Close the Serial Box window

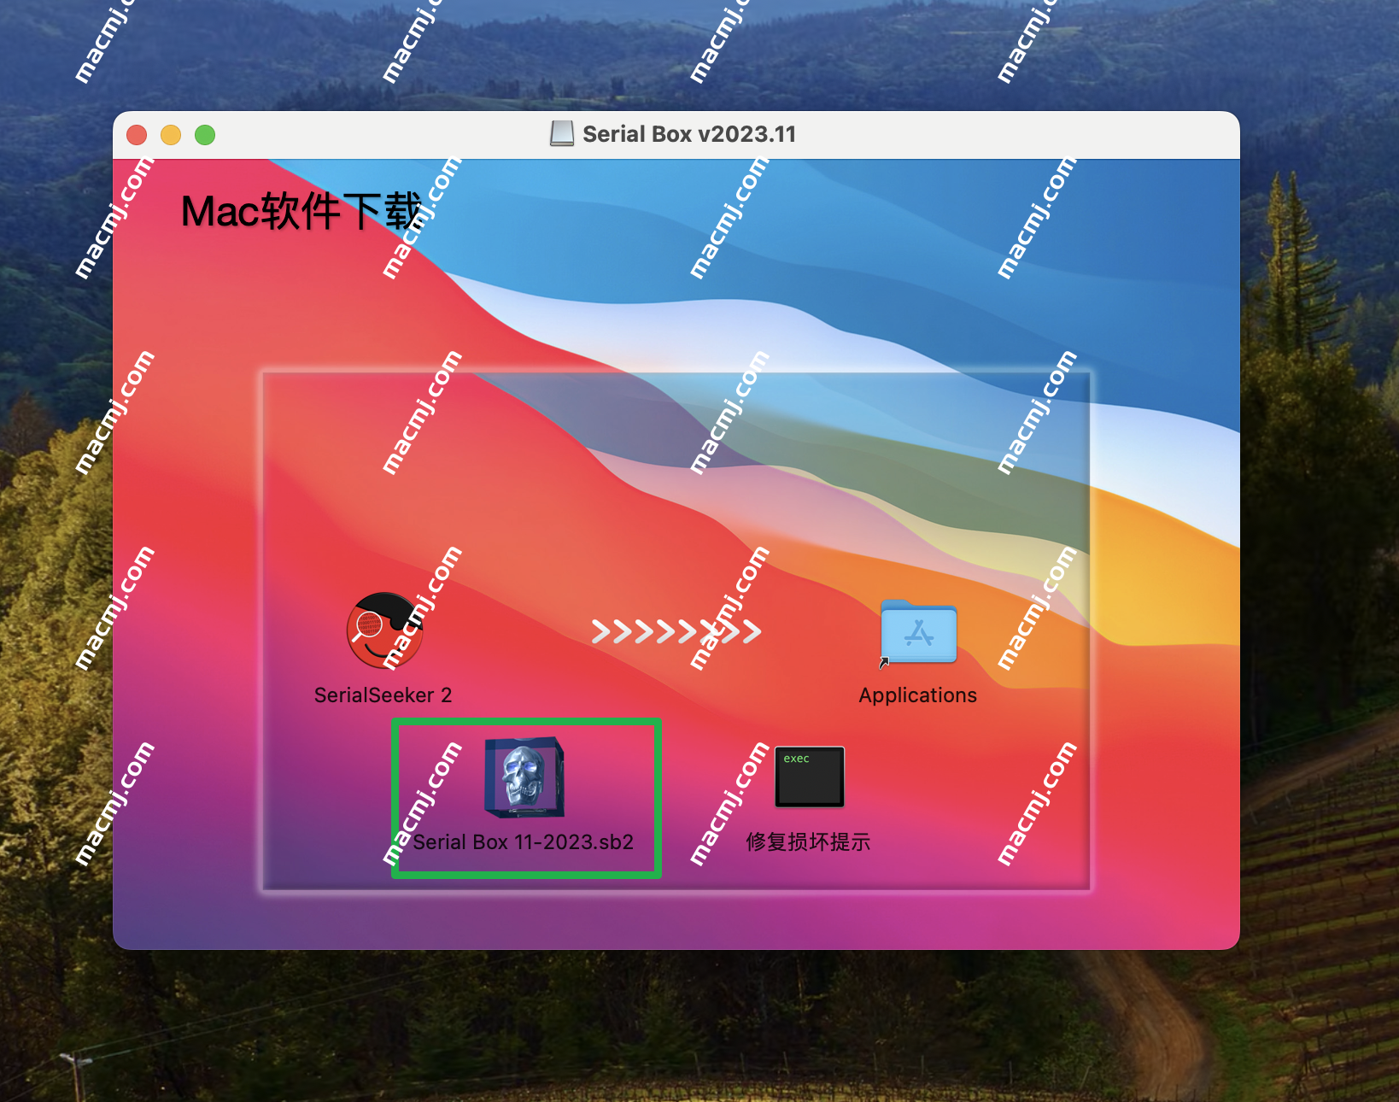tap(137, 135)
